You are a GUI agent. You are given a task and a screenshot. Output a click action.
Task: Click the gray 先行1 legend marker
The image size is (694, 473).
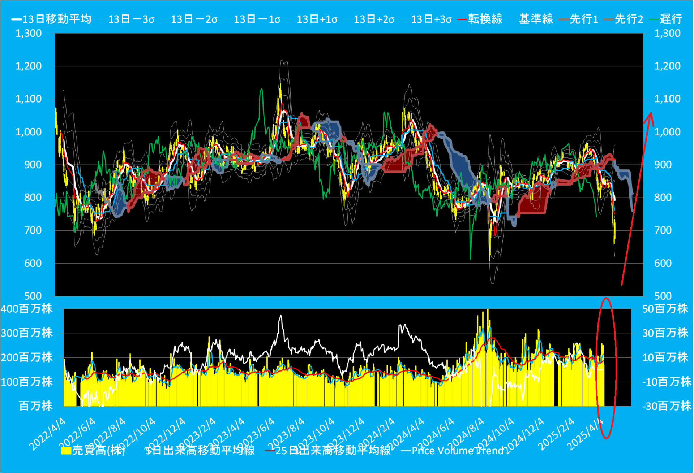(564, 19)
